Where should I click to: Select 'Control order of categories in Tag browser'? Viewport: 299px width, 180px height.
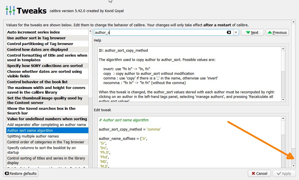[x=47, y=142]
